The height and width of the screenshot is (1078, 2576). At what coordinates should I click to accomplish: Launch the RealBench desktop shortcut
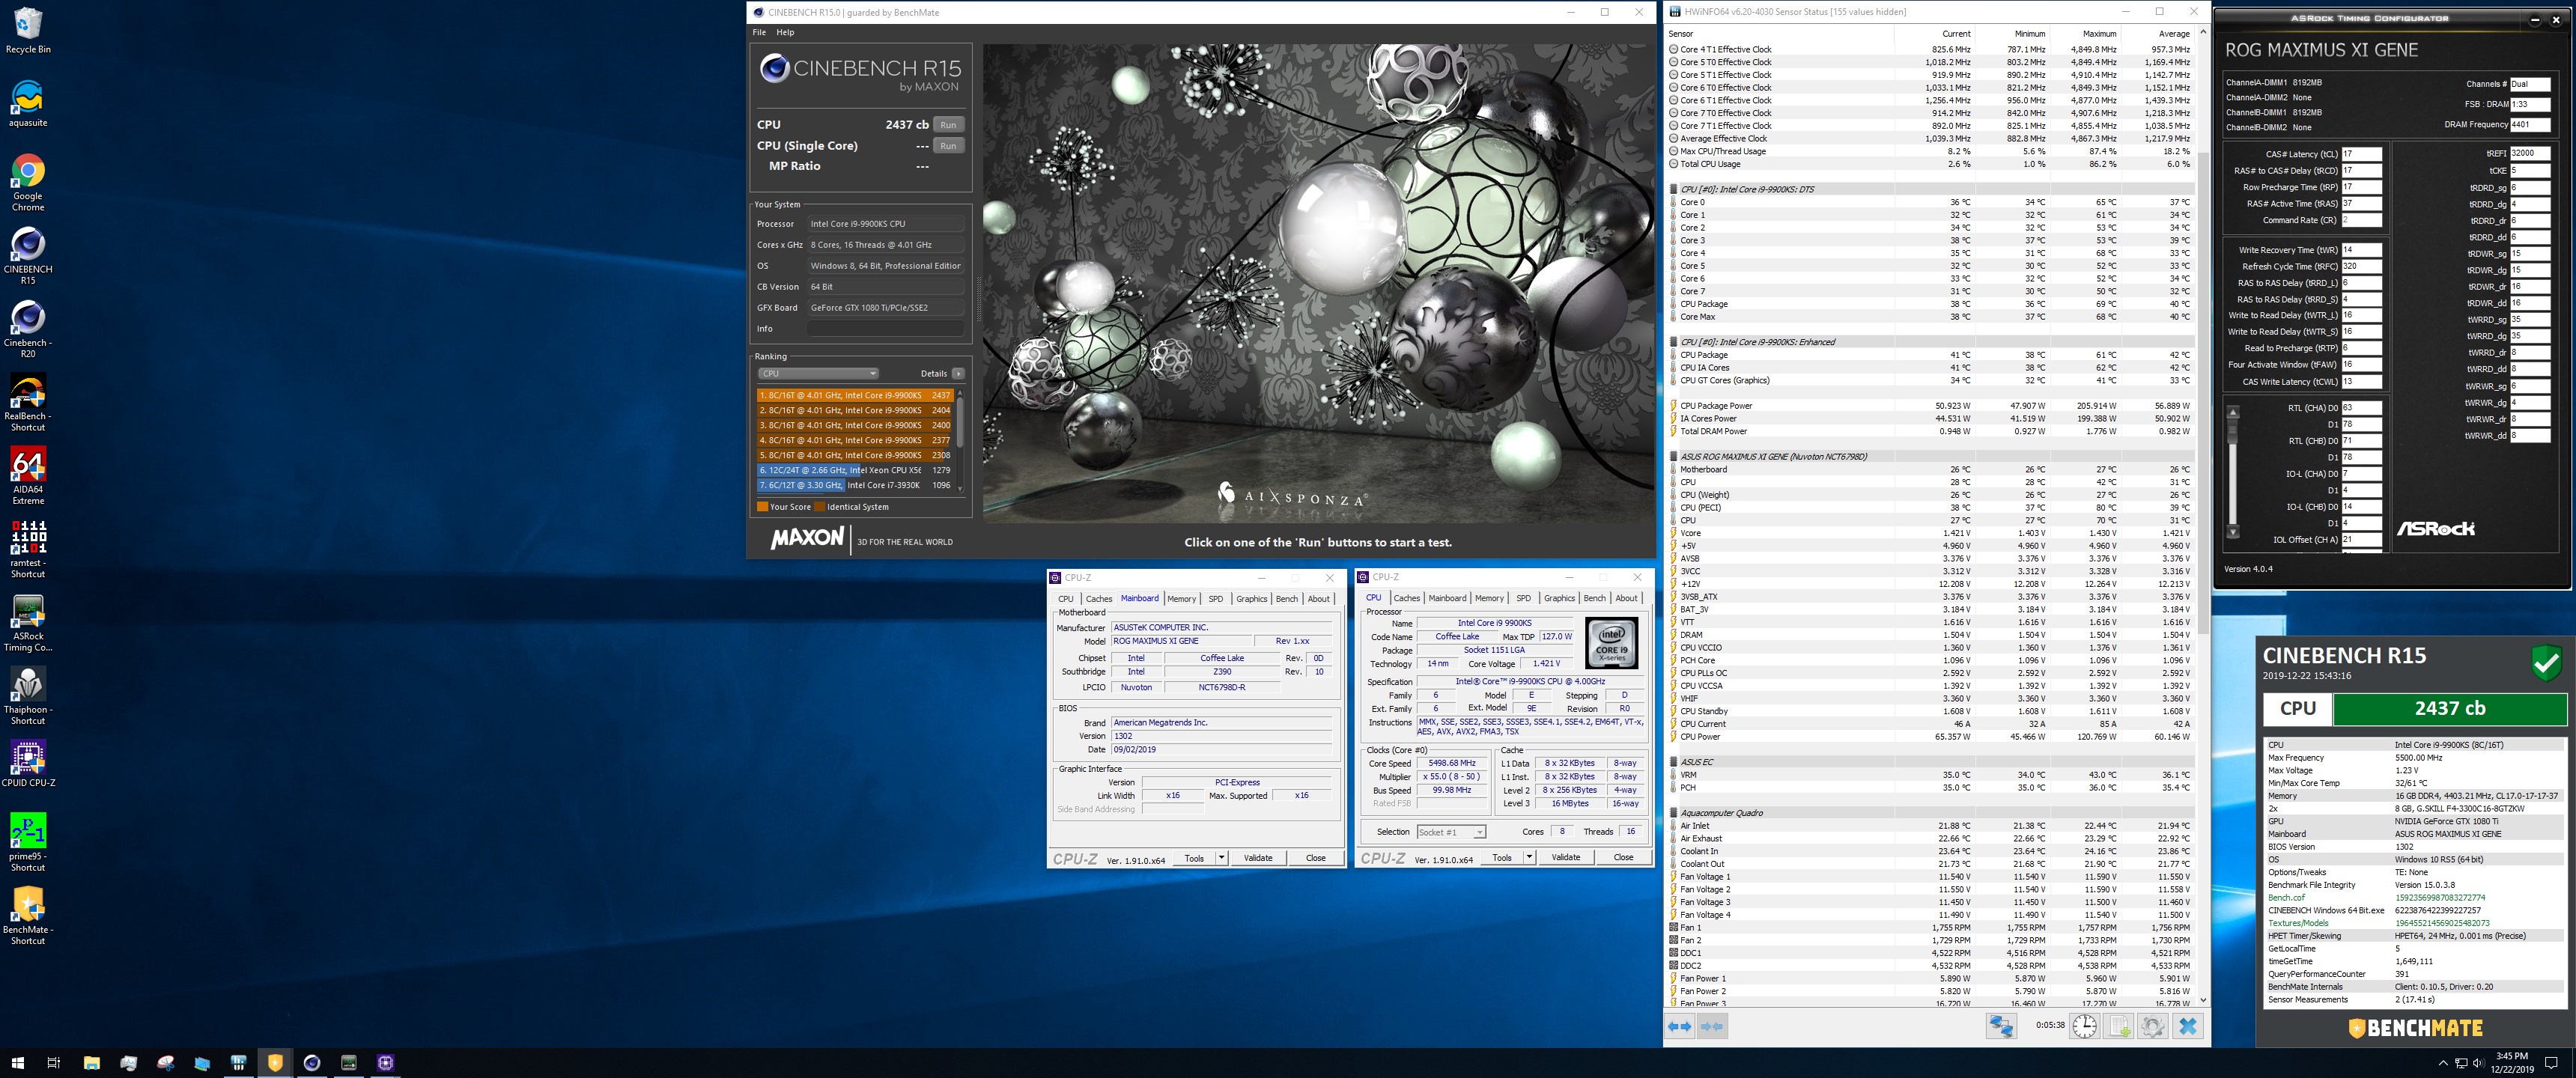pos(28,403)
